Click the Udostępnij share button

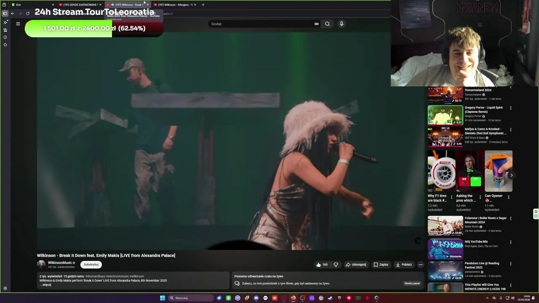pos(356,265)
